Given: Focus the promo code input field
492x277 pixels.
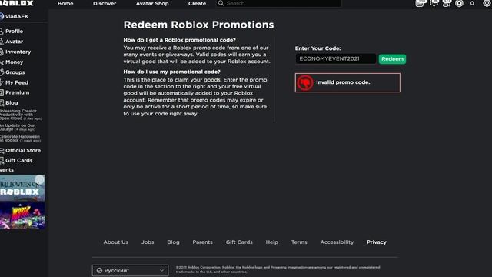Looking at the screenshot, I should (336, 58).
